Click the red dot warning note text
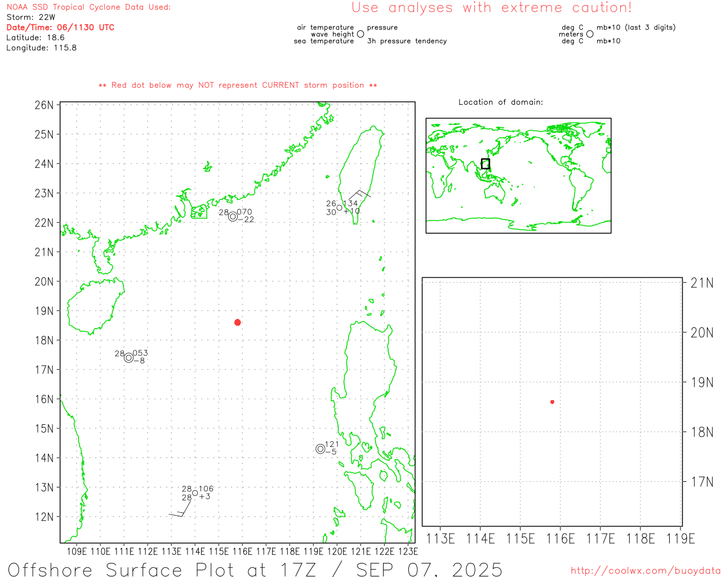721x577 pixels. [x=238, y=85]
